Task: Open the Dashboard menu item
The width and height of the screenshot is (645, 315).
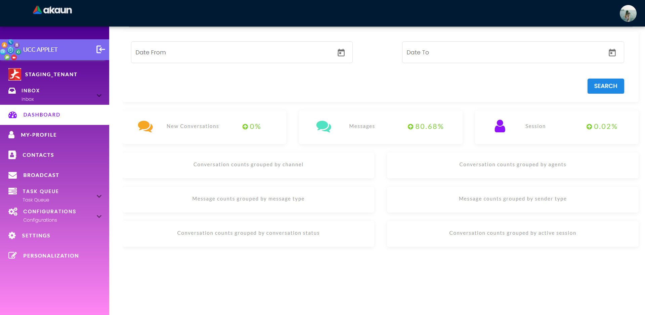Action: (x=42, y=115)
